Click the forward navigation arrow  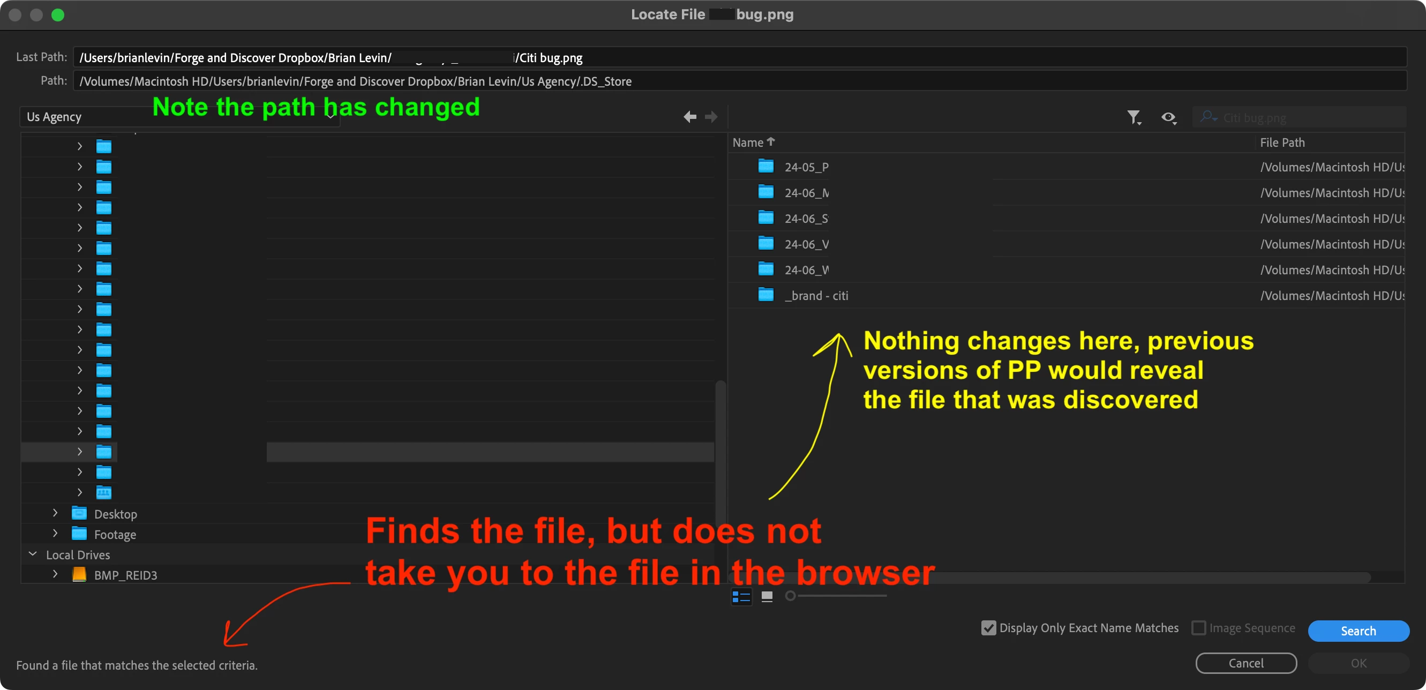click(x=711, y=117)
